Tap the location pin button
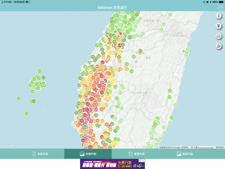This screenshot has height=169, width=225. (218, 26)
